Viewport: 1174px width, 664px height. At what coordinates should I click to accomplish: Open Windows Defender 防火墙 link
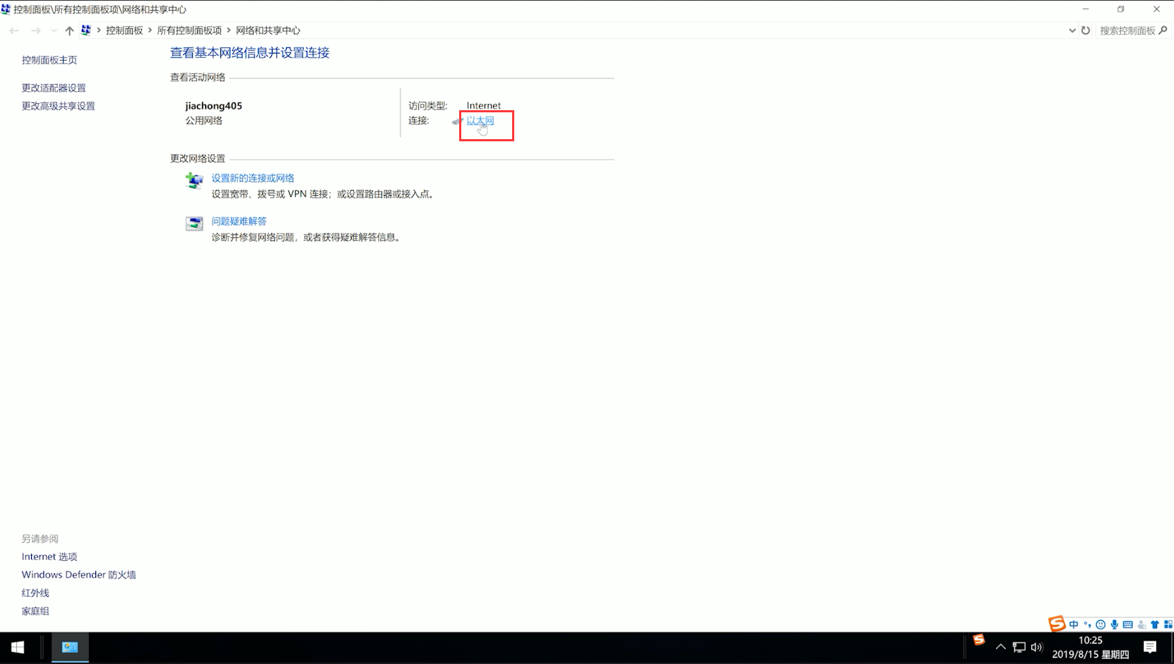(x=78, y=575)
